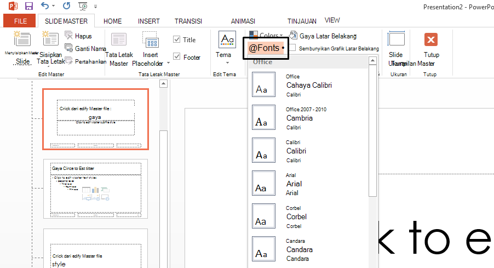This screenshot has width=494, height=268.
Task: Open the TINJAUAN tab
Action: coord(302,21)
